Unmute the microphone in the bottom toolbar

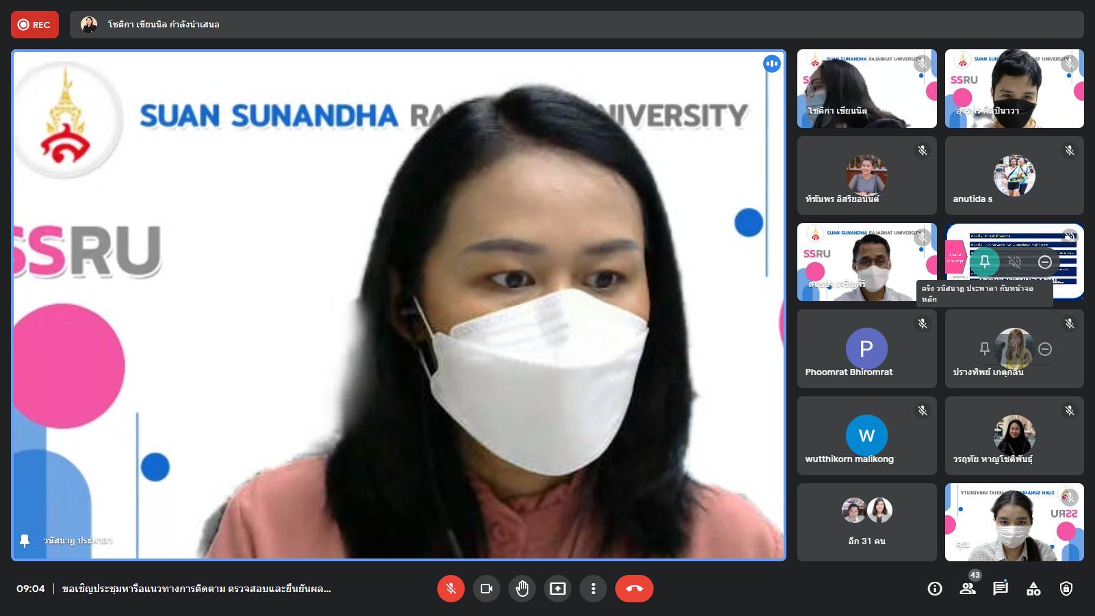click(x=450, y=589)
